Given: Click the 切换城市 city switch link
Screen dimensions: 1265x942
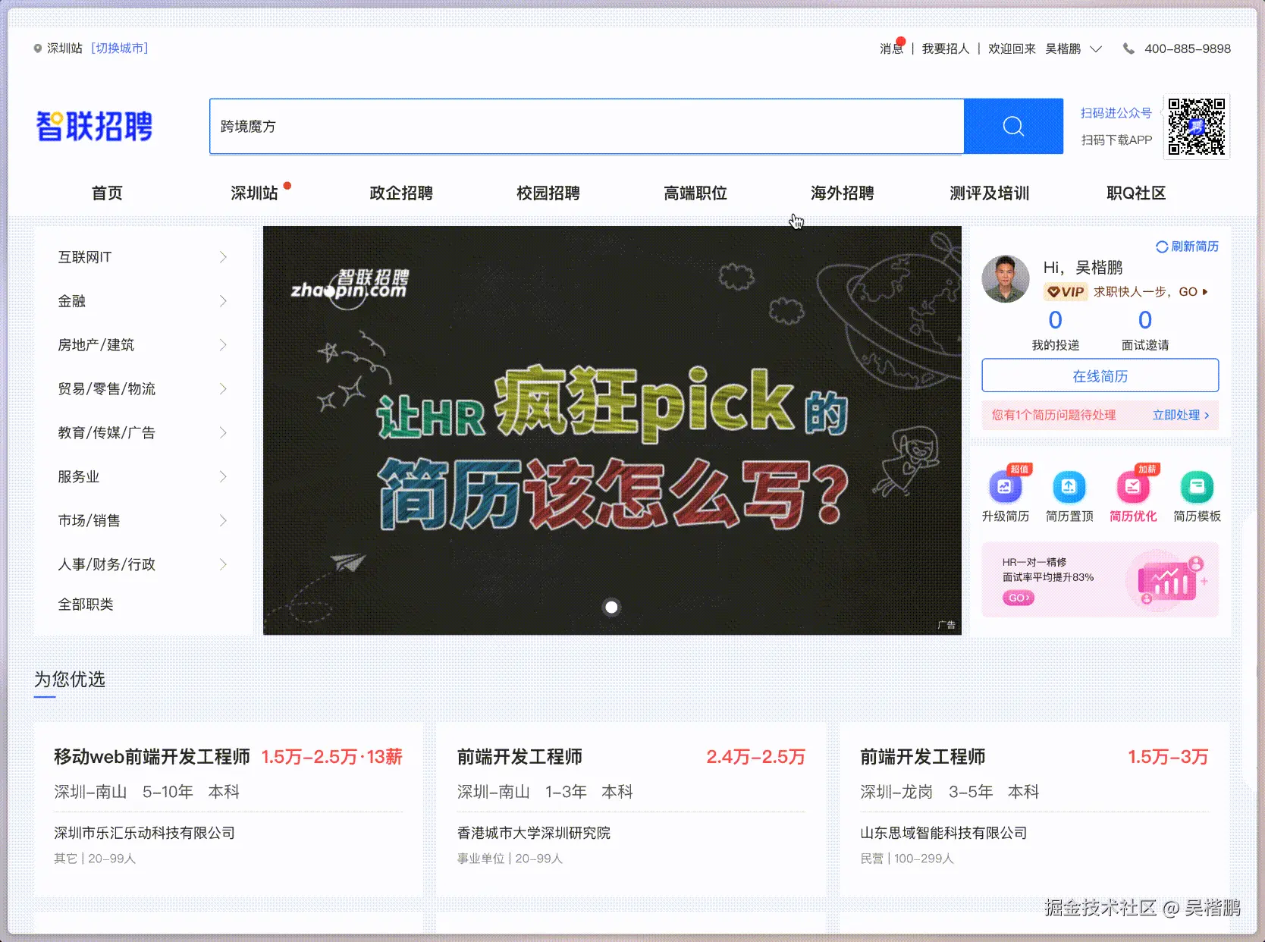Looking at the screenshot, I should pyautogui.click(x=120, y=48).
